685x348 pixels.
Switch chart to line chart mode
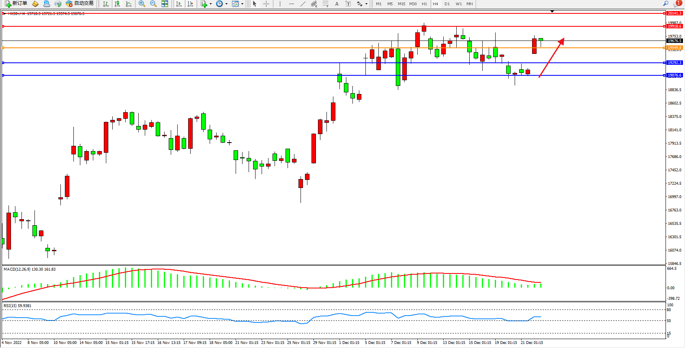[x=129, y=4]
